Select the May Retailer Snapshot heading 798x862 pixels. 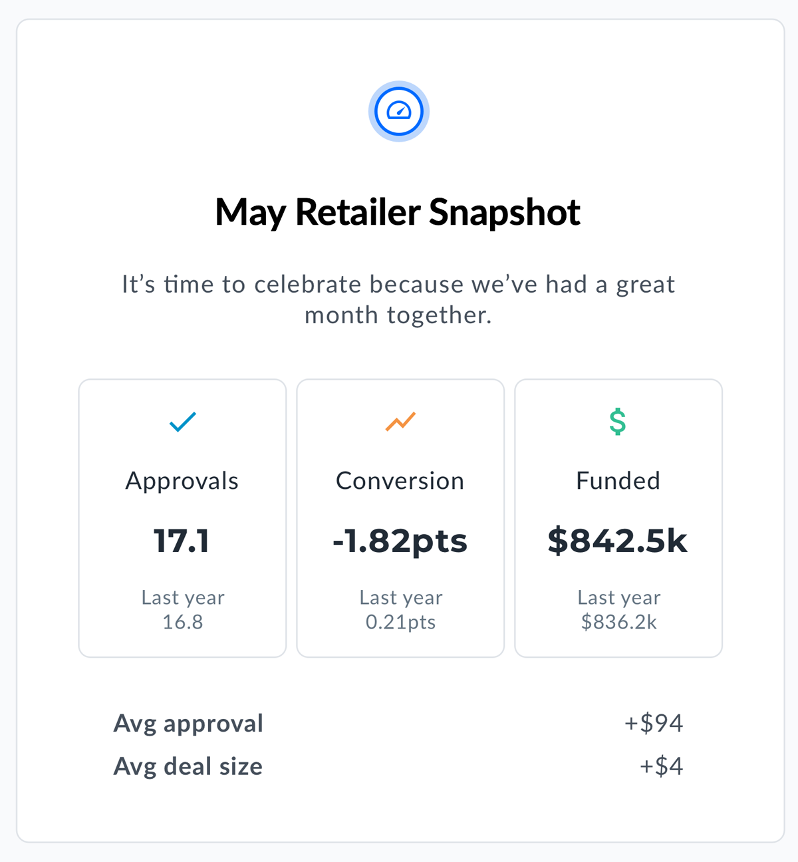point(398,212)
